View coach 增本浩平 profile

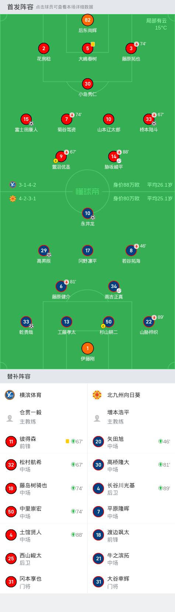pos(131,417)
